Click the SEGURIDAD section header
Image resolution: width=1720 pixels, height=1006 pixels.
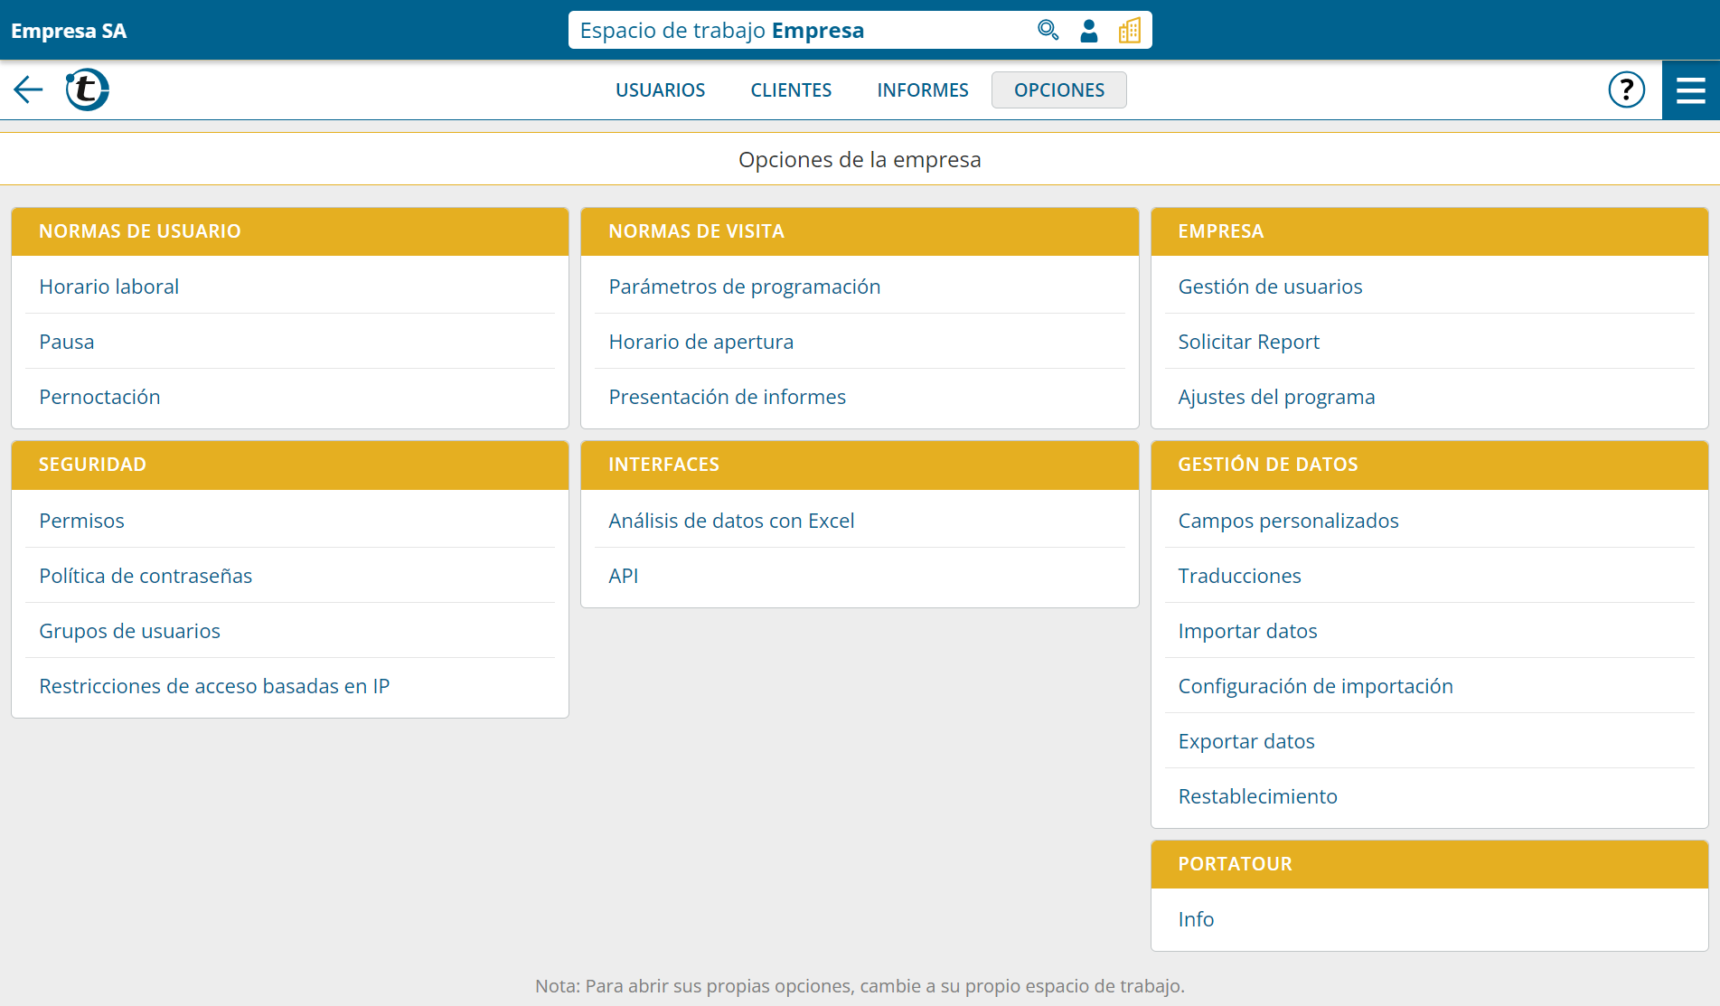pos(290,465)
